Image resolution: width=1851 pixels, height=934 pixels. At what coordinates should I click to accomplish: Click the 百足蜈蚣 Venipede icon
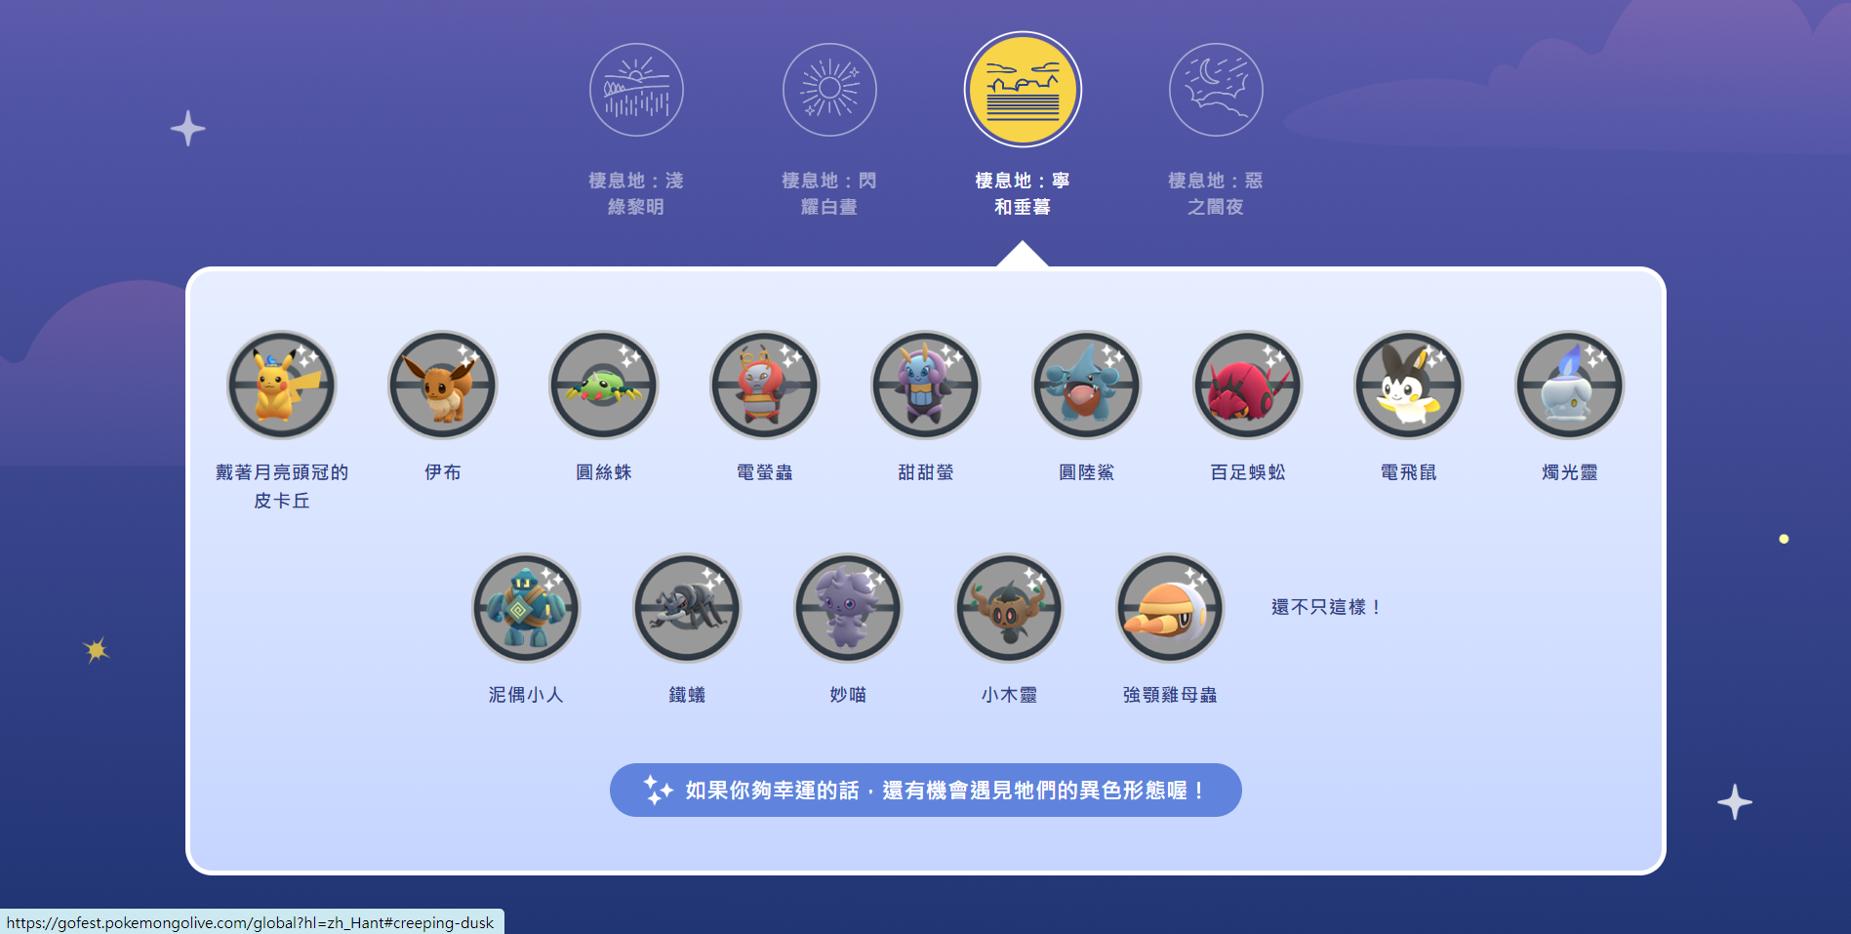pos(1247,386)
